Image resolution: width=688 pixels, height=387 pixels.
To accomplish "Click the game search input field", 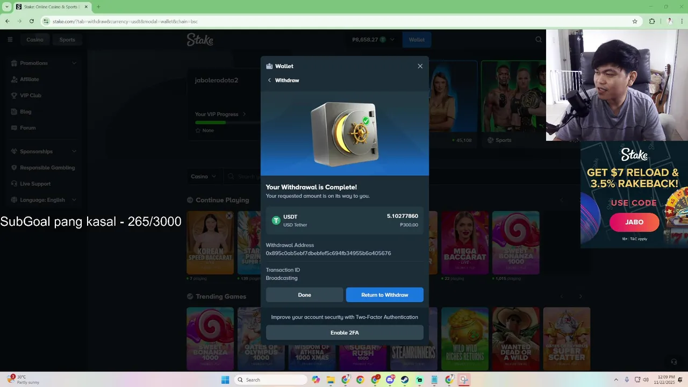I will click(x=242, y=176).
